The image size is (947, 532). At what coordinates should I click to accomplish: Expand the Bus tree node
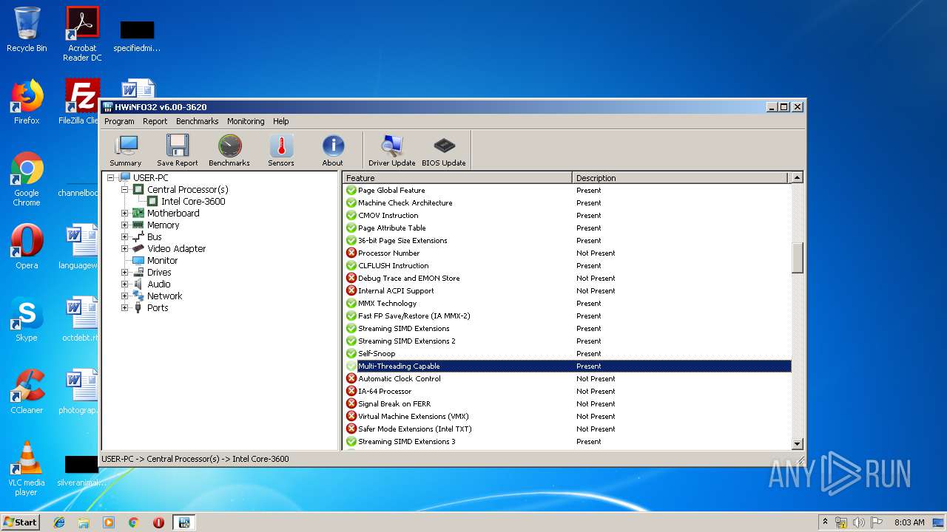click(125, 236)
